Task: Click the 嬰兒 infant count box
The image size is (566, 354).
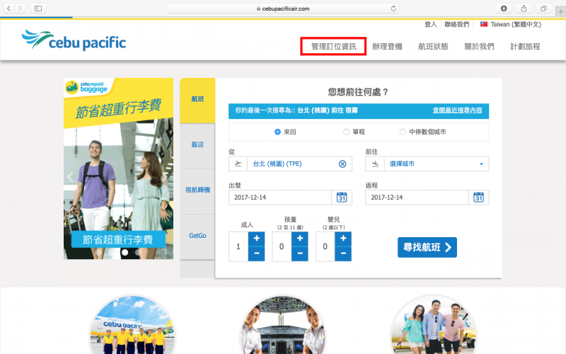Action: pos(325,246)
